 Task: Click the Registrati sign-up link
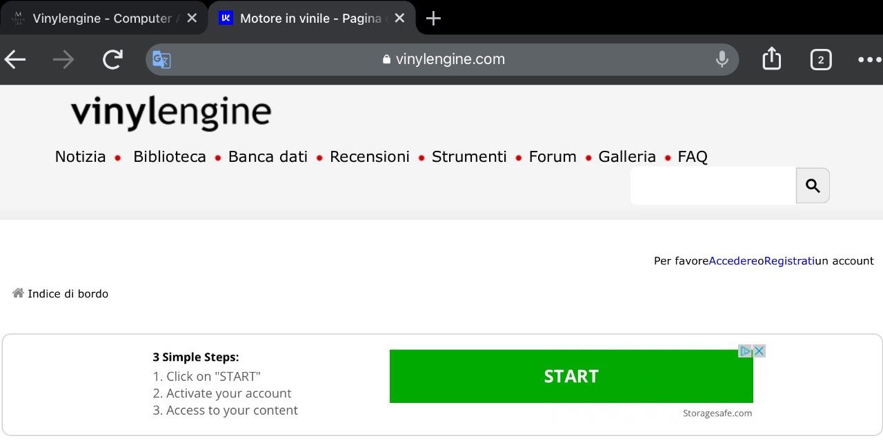(789, 261)
